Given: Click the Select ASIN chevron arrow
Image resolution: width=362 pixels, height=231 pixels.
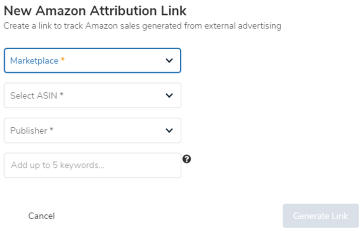Looking at the screenshot, I should click(x=169, y=95).
